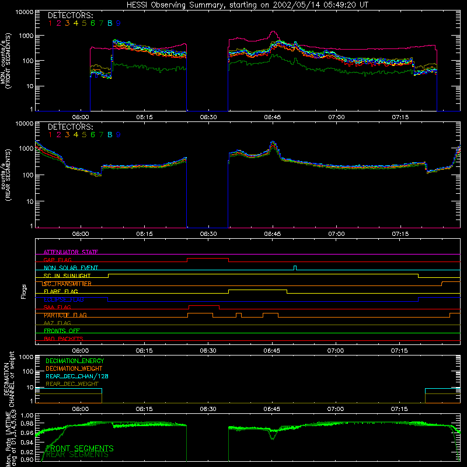Select the DECIMATION_WEIGHT legend entry

click(74, 368)
